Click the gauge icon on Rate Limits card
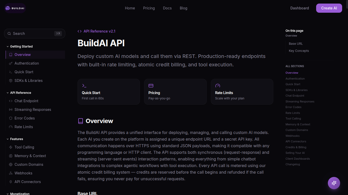The image size is (348, 195). click(x=218, y=86)
